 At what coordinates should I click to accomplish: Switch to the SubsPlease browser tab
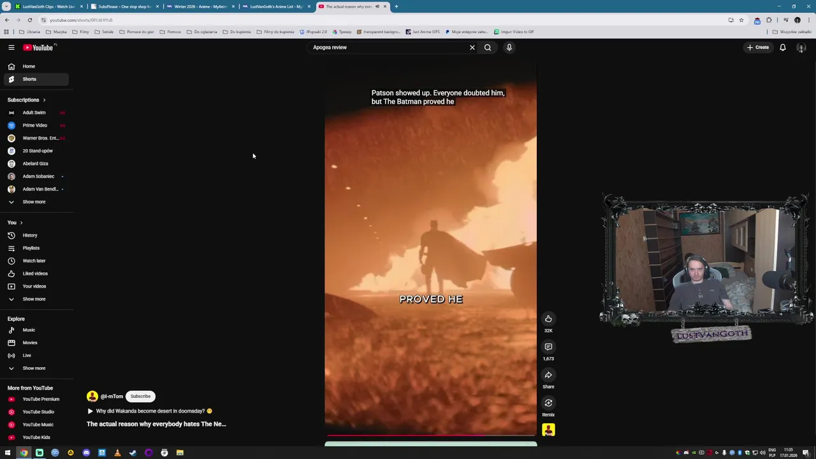click(x=124, y=6)
